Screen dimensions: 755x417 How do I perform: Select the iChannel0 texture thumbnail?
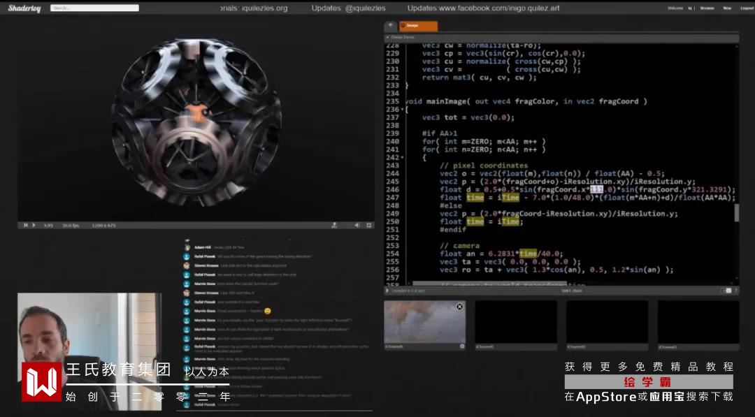pyautogui.click(x=425, y=322)
